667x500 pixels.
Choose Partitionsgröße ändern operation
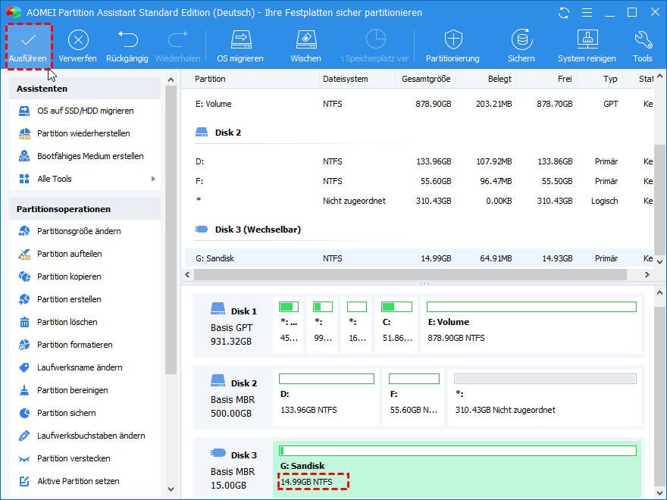point(79,231)
